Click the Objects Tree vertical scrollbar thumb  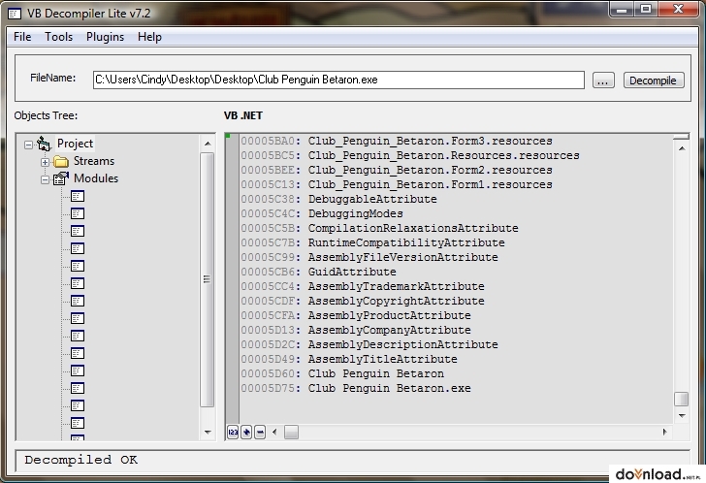pyautogui.click(x=208, y=279)
